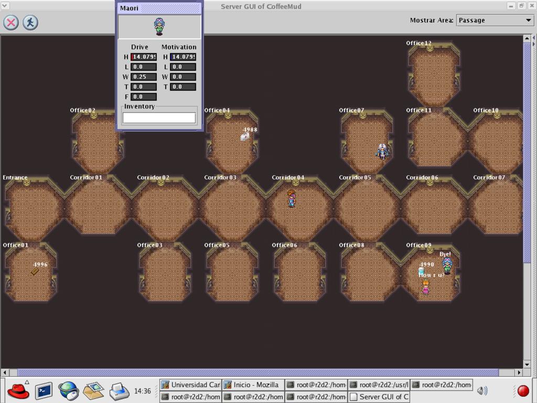Select the Motivation H value field

coord(183,57)
